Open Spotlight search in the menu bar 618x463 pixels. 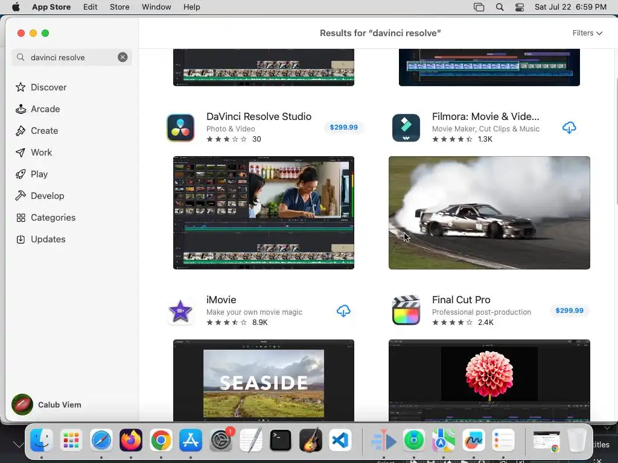[x=500, y=7]
